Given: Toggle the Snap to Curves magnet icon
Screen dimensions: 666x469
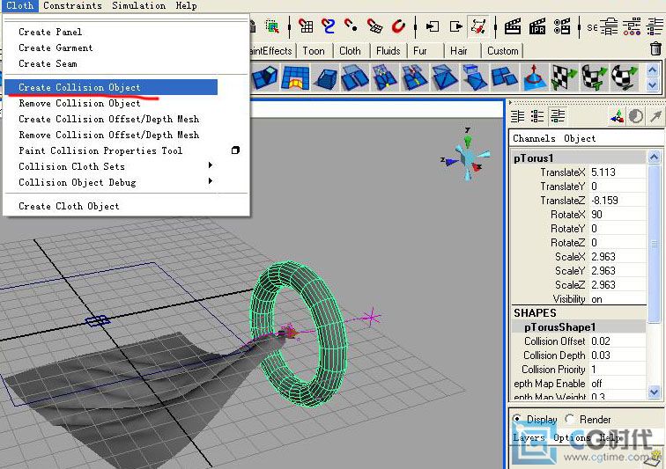Looking at the screenshot, I should point(328,26).
